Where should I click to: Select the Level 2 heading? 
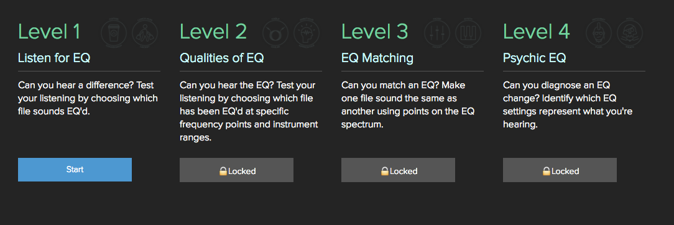(213, 32)
